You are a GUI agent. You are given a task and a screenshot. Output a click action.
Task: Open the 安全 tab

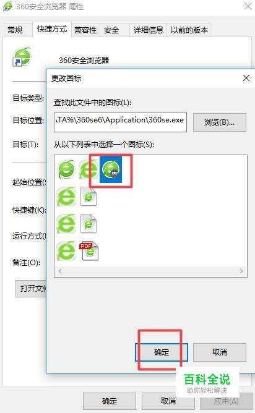pyautogui.click(x=111, y=30)
